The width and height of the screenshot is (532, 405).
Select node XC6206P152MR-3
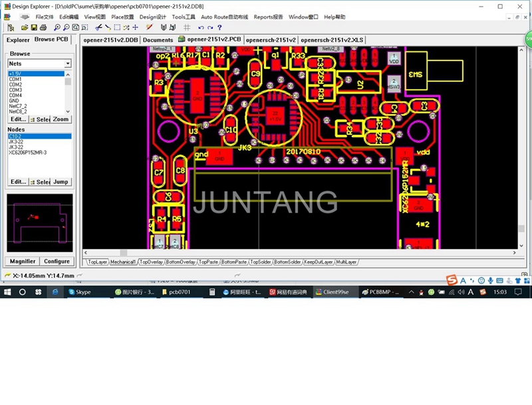point(27,153)
